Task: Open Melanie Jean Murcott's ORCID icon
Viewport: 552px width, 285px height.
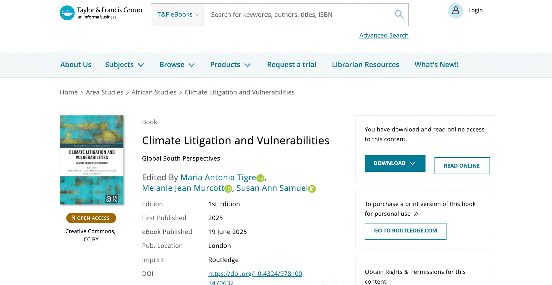Action: (228, 189)
